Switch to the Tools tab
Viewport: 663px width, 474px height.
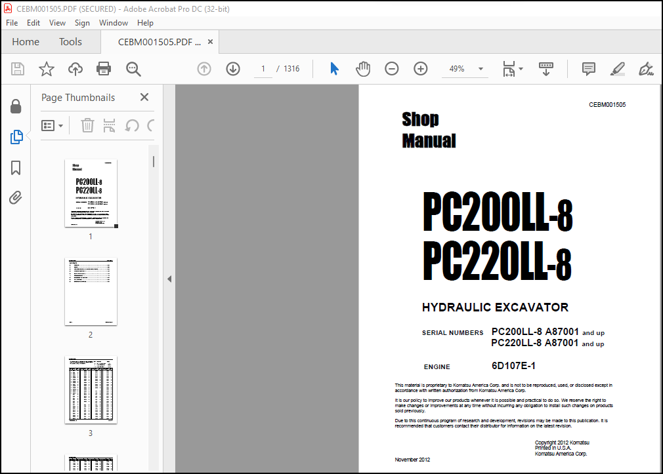coord(70,42)
